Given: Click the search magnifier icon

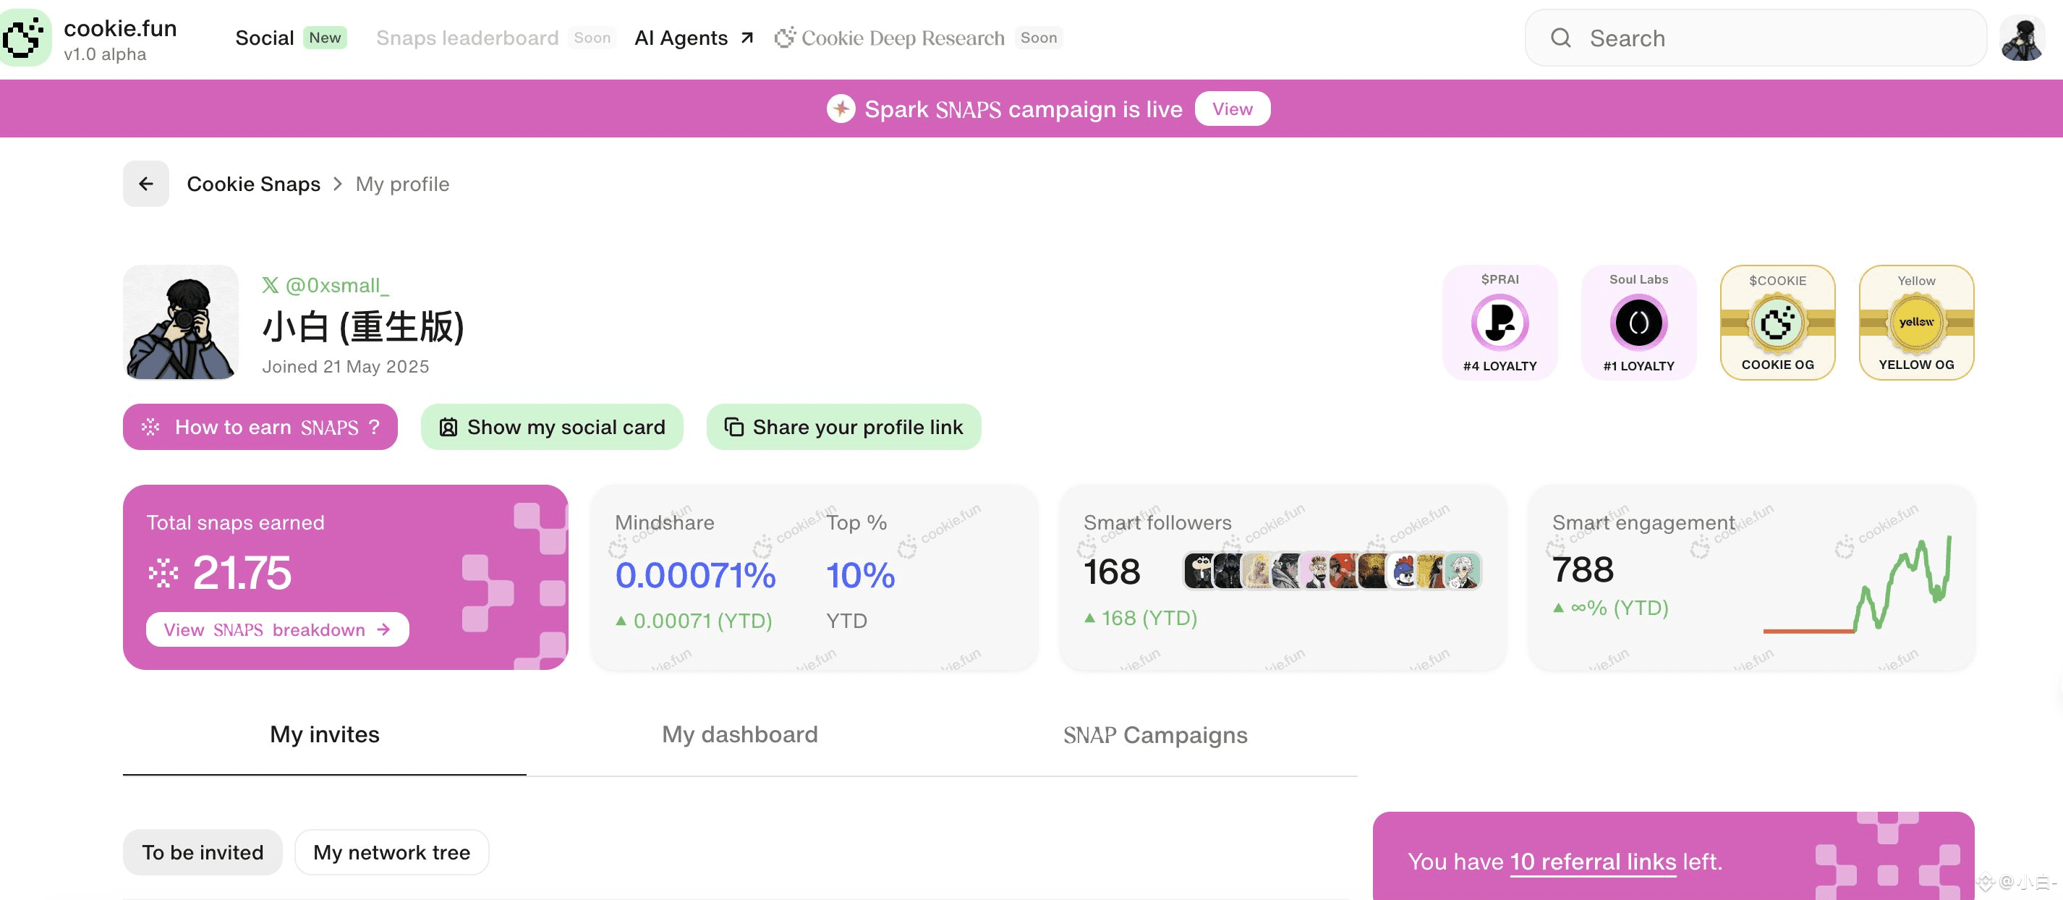Looking at the screenshot, I should pos(1560,38).
